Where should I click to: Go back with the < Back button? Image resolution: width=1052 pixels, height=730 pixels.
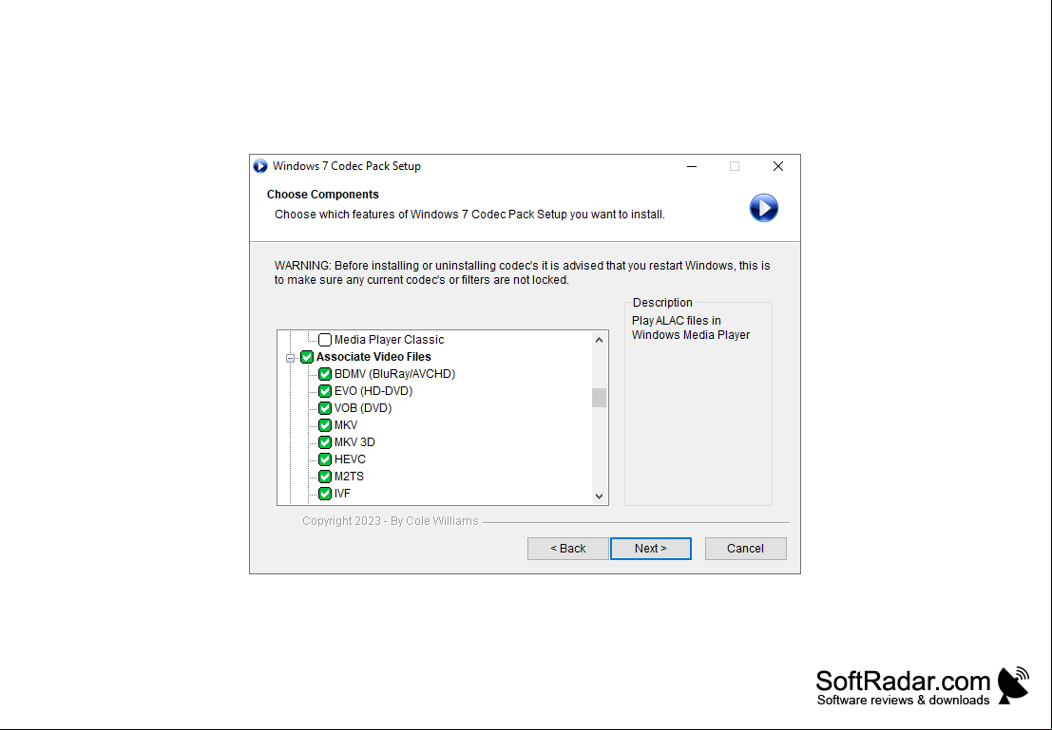[567, 549]
